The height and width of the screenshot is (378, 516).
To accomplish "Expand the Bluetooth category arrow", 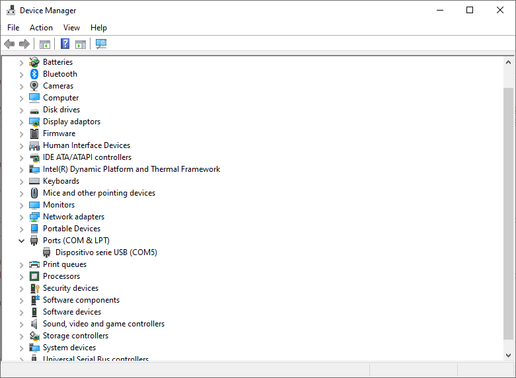I will coord(21,75).
